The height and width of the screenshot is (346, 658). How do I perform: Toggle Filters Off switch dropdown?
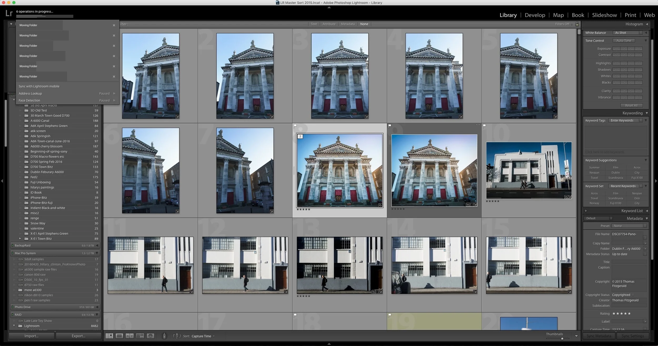[564, 24]
